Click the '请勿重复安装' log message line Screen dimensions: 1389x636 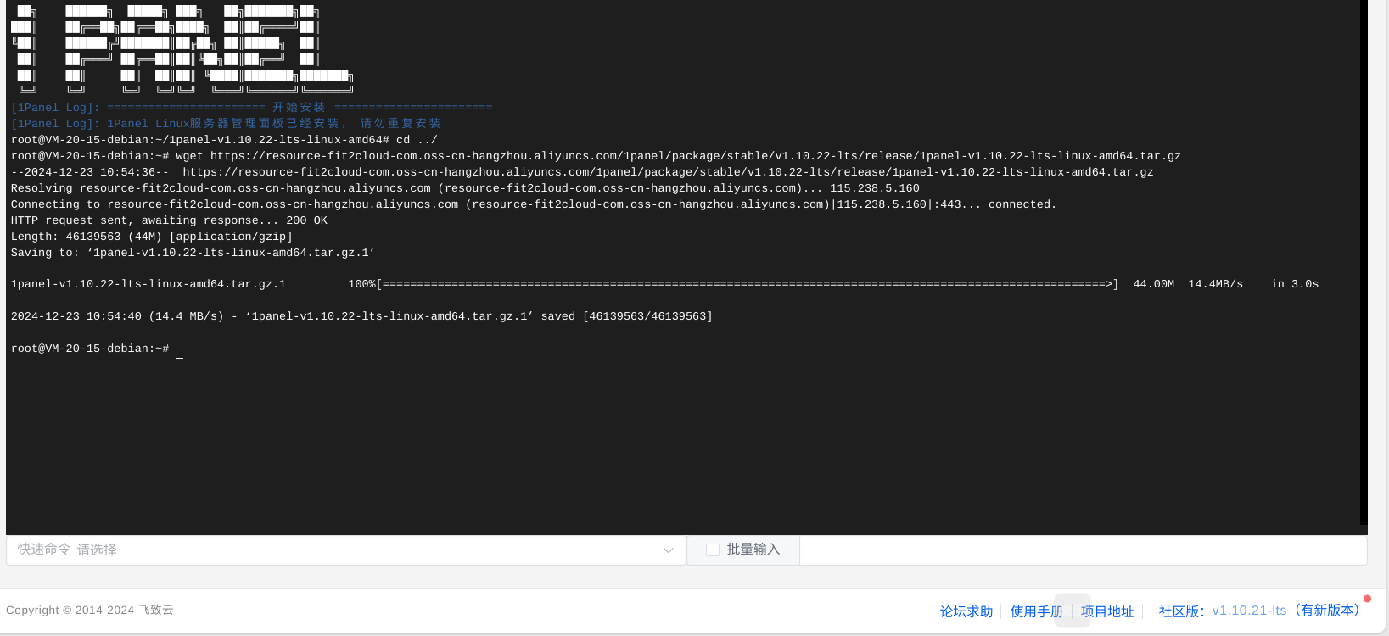[226, 124]
